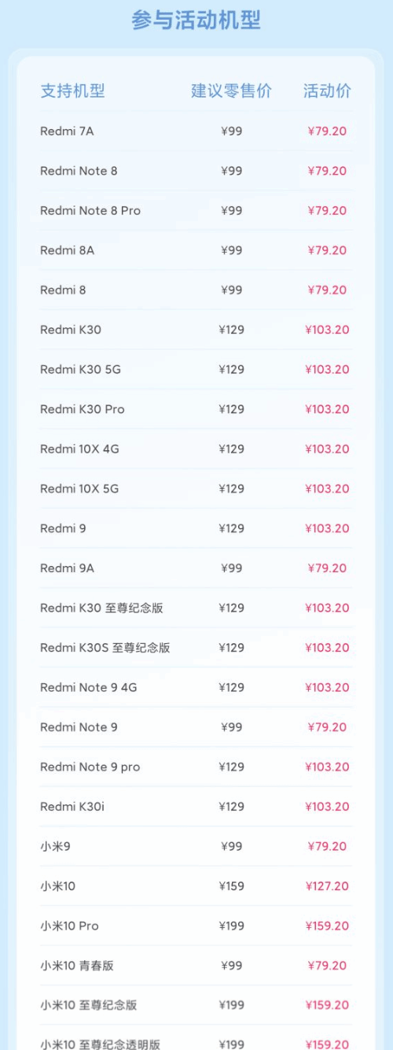This screenshot has width=393, height=1050.
Task: Choose the Redmi K30 Pro model name
Action: tap(83, 409)
